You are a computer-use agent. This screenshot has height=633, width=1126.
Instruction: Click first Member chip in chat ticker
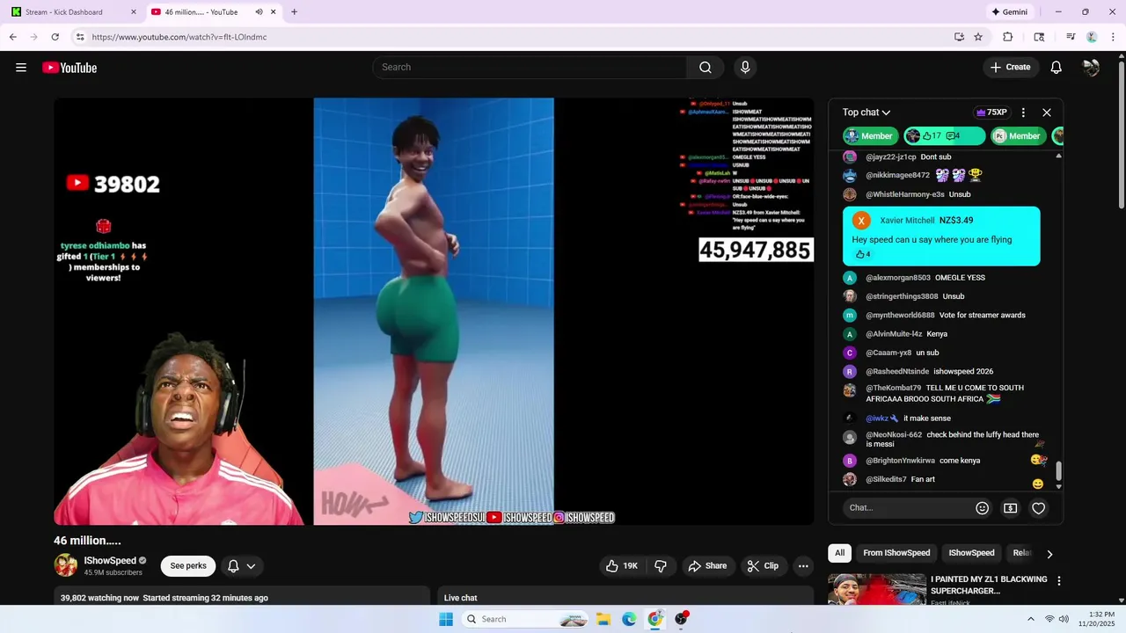tap(870, 136)
